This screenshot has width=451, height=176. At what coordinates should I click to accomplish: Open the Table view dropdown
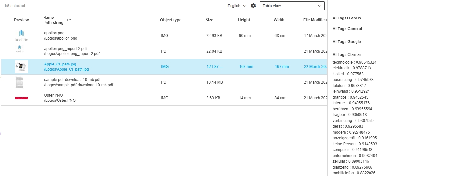point(292,6)
